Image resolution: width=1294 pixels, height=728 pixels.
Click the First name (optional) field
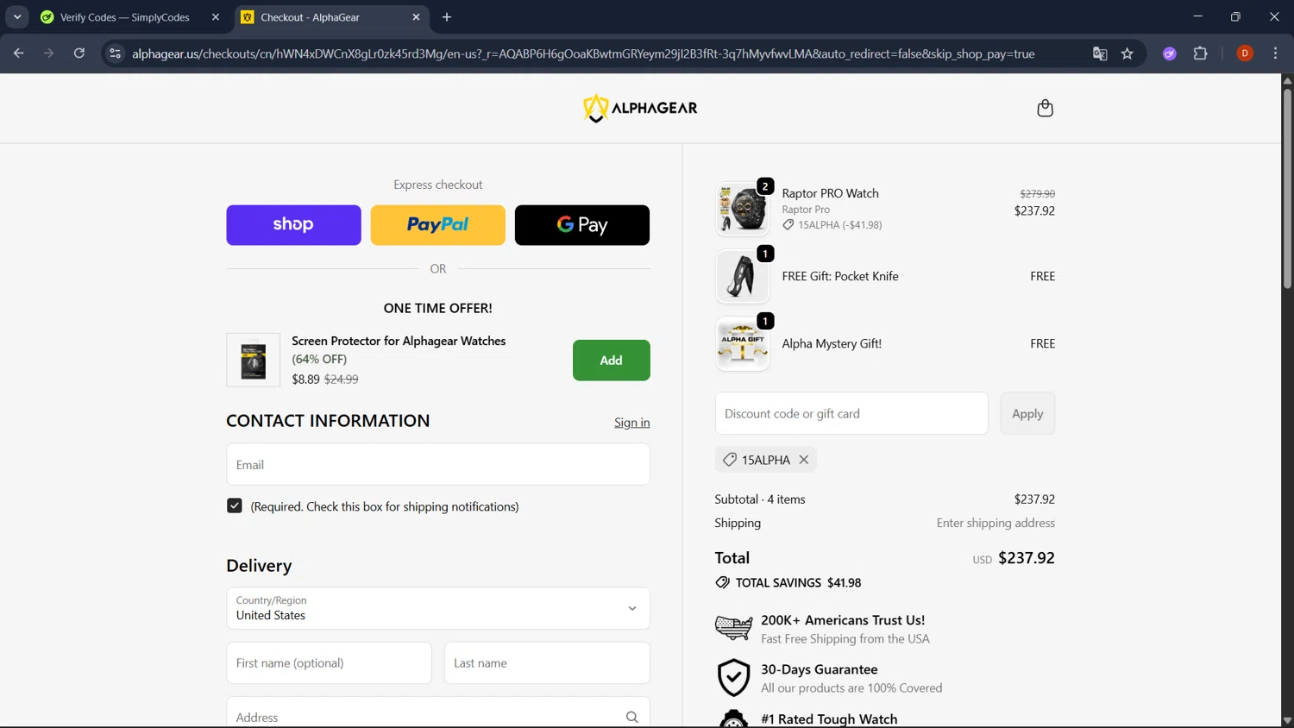click(x=329, y=662)
